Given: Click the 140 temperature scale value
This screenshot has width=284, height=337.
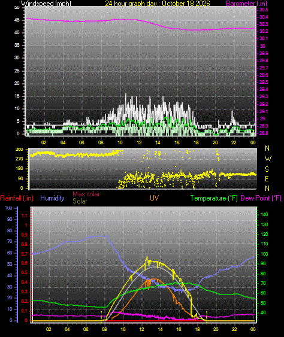Looking at the screenshot, I should point(264,214).
